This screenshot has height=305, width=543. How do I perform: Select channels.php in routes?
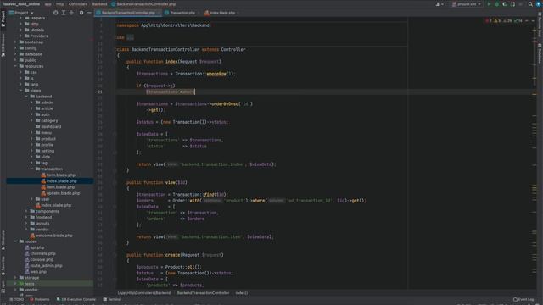pos(40,253)
